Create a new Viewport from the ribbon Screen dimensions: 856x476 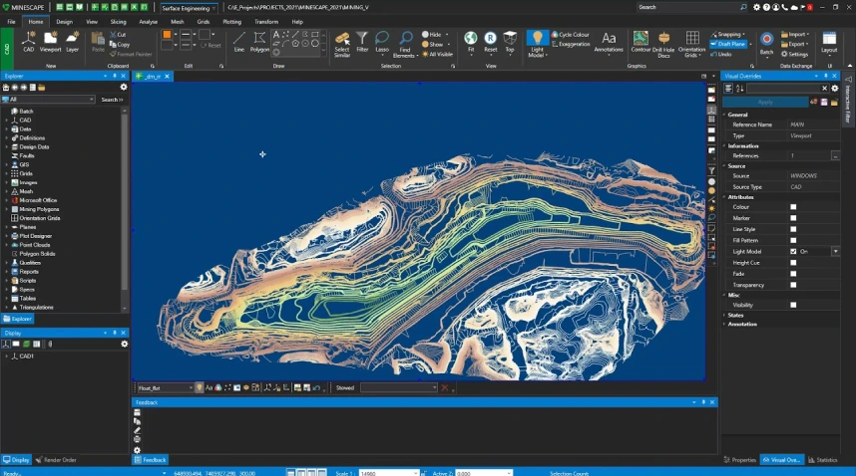click(x=50, y=42)
